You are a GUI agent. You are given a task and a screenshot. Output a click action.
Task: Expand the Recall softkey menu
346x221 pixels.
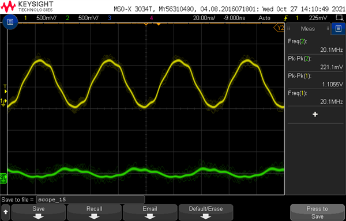[x=94, y=212]
